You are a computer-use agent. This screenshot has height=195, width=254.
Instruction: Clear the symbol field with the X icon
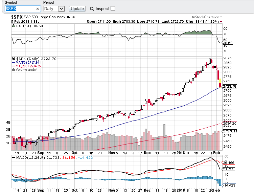tap(38, 9)
